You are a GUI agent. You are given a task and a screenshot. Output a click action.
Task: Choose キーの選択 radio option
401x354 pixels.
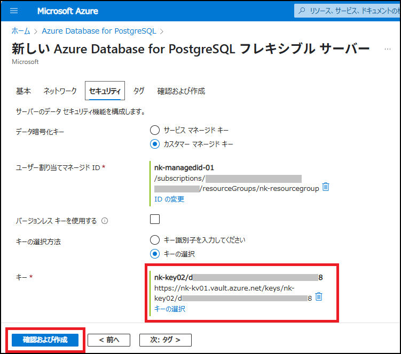155,254
